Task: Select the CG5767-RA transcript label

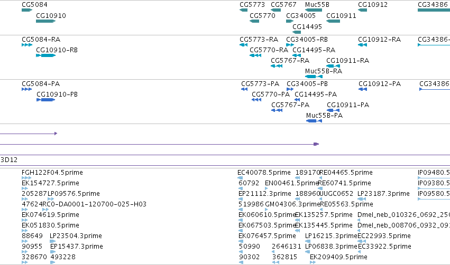Action: pyautogui.click(x=290, y=61)
